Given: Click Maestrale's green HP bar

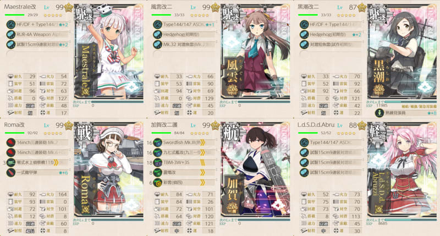Looking at the screenshot, I should click(15, 15).
